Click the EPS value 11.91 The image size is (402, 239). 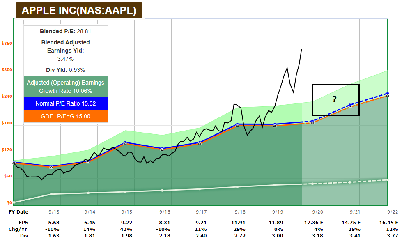pos(239,223)
